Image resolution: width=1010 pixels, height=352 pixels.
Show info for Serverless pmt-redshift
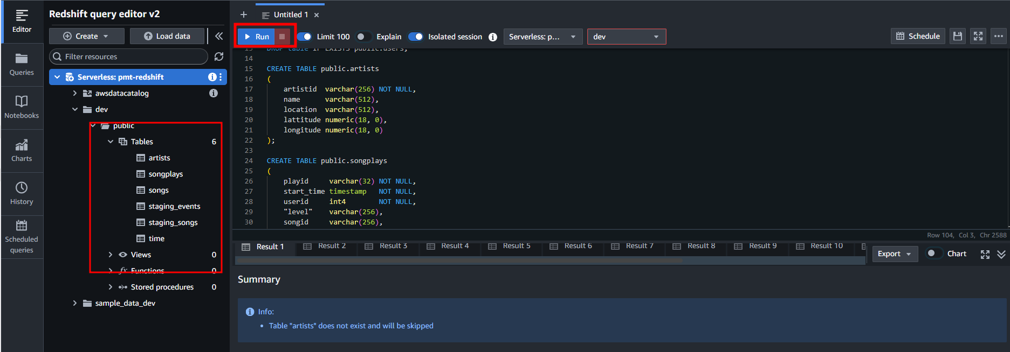tap(212, 77)
